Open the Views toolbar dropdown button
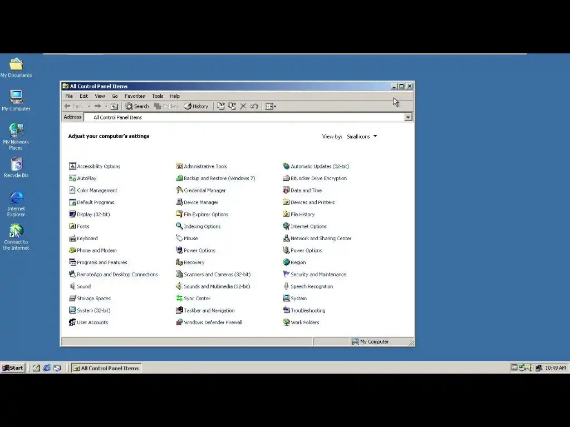This screenshot has height=427, width=570. tap(271, 106)
